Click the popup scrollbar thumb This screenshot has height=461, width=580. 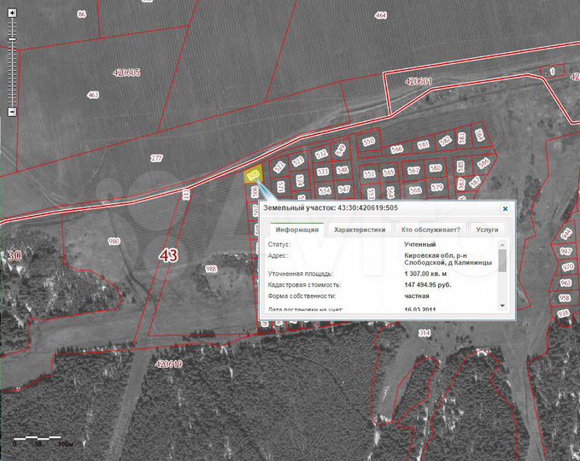(x=502, y=260)
